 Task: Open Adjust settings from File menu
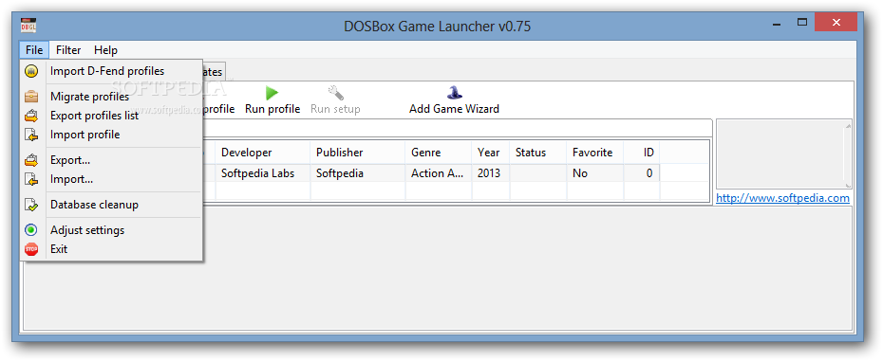pos(111,230)
